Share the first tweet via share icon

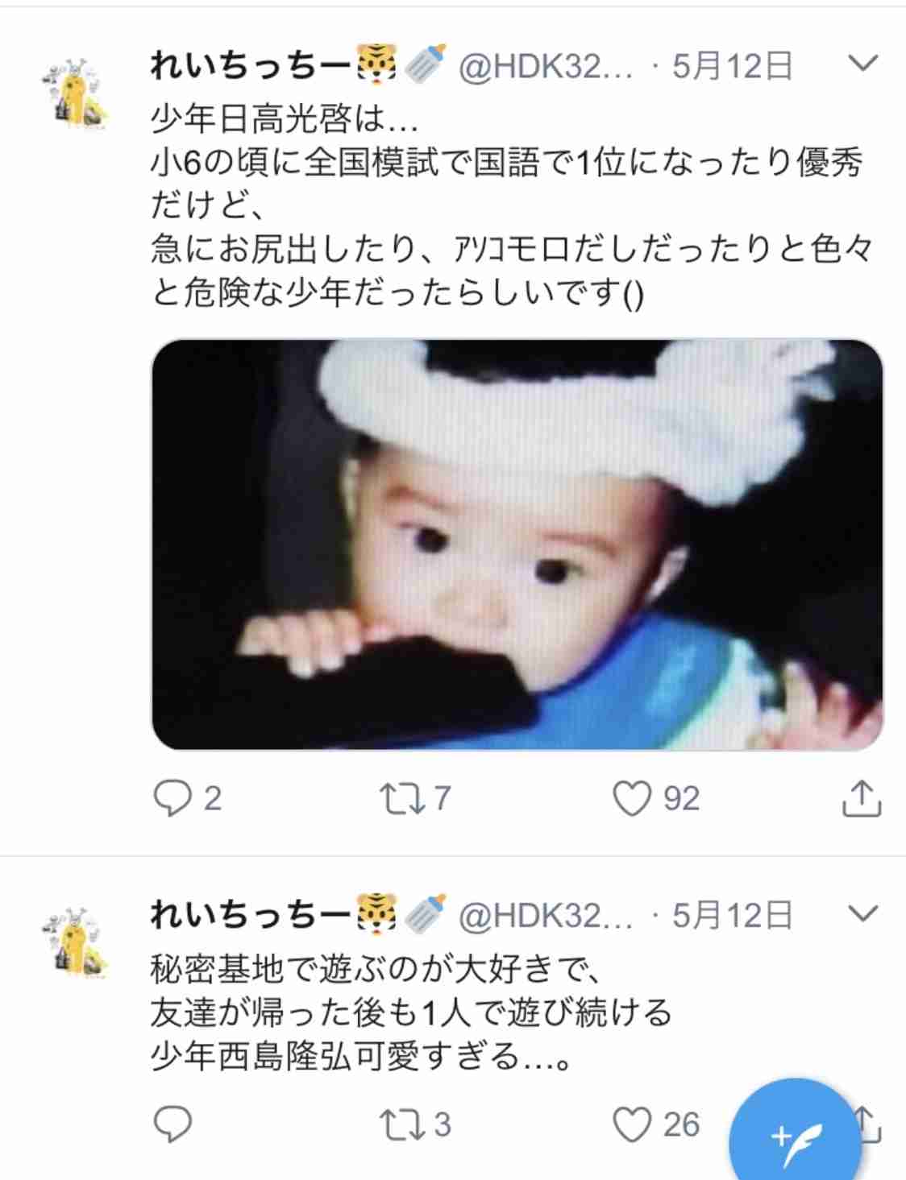[861, 798]
